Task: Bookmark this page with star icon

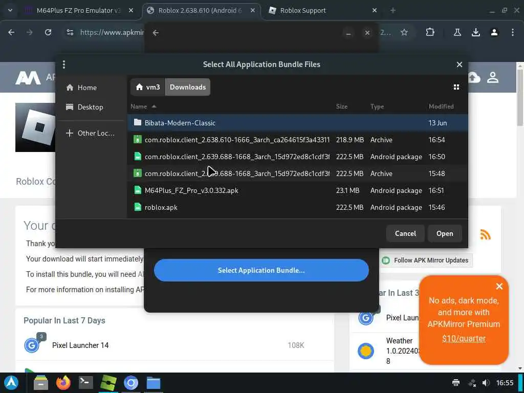Action: pos(404,32)
